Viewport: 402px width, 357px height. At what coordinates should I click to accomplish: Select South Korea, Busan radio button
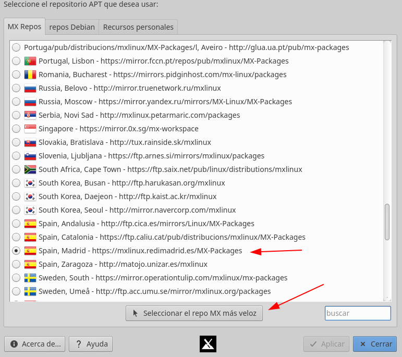tap(16, 183)
